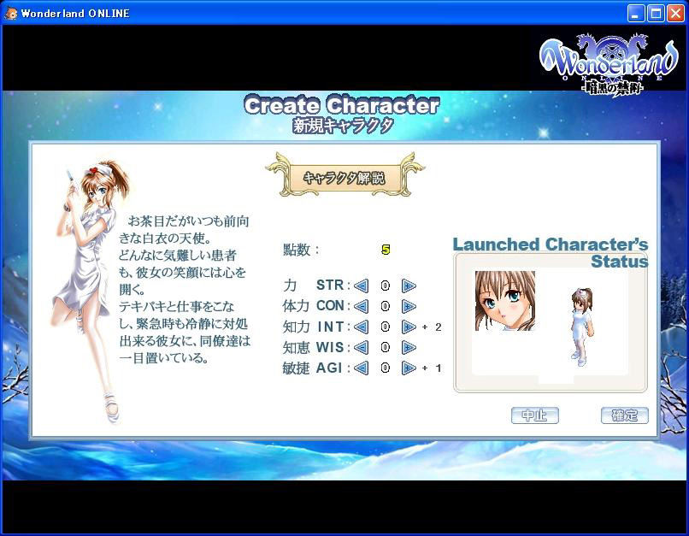Image resolution: width=689 pixels, height=536 pixels.
Task: Confirm with the 確定 button
Action: click(624, 415)
